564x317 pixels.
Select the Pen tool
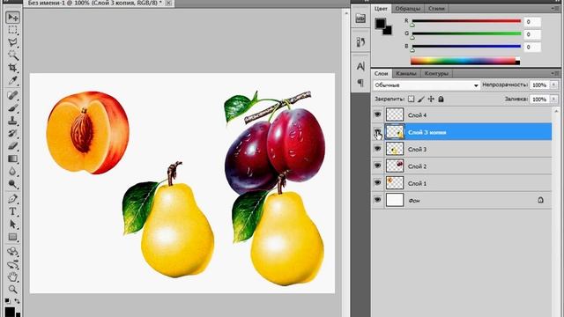pyautogui.click(x=12, y=198)
